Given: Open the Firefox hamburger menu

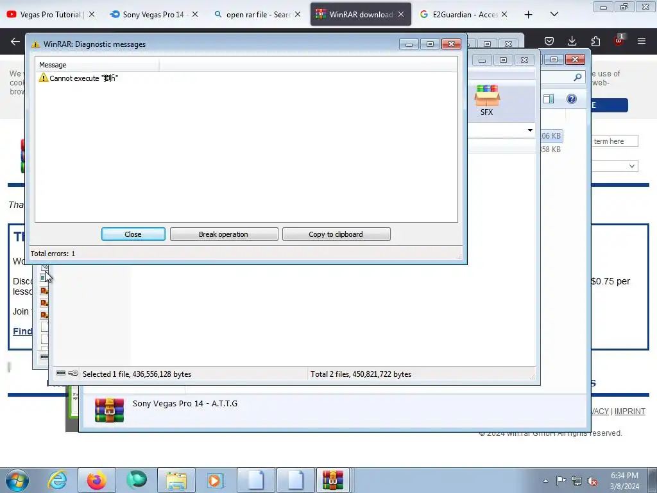Looking at the screenshot, I should [x=642, y=41].
